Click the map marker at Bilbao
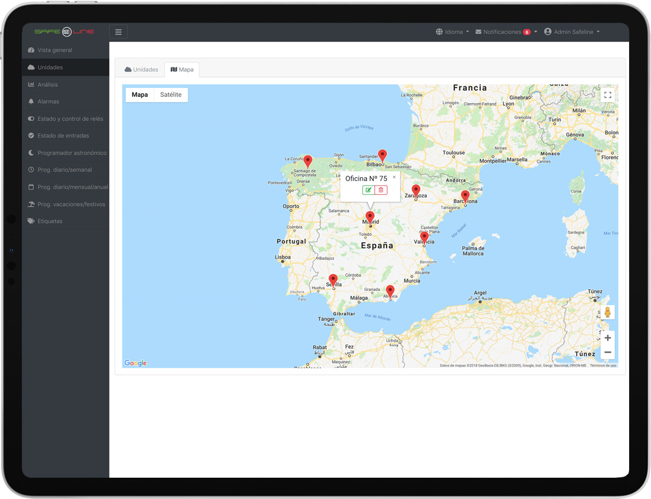 pyautogui.click(x=383, y=155)
